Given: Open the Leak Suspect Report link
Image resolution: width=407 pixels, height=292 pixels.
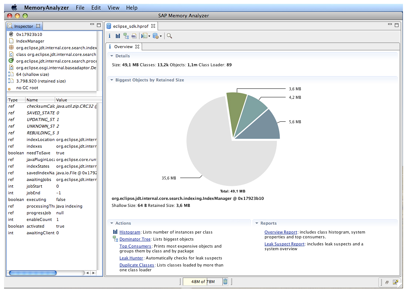Looking at the screenshot, I should pos(285,244).
